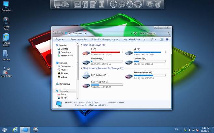The width and height of the screenshot is (214, 133).
Task: Open the monitor icon in the top dock
Action: [x=57, y=4]
